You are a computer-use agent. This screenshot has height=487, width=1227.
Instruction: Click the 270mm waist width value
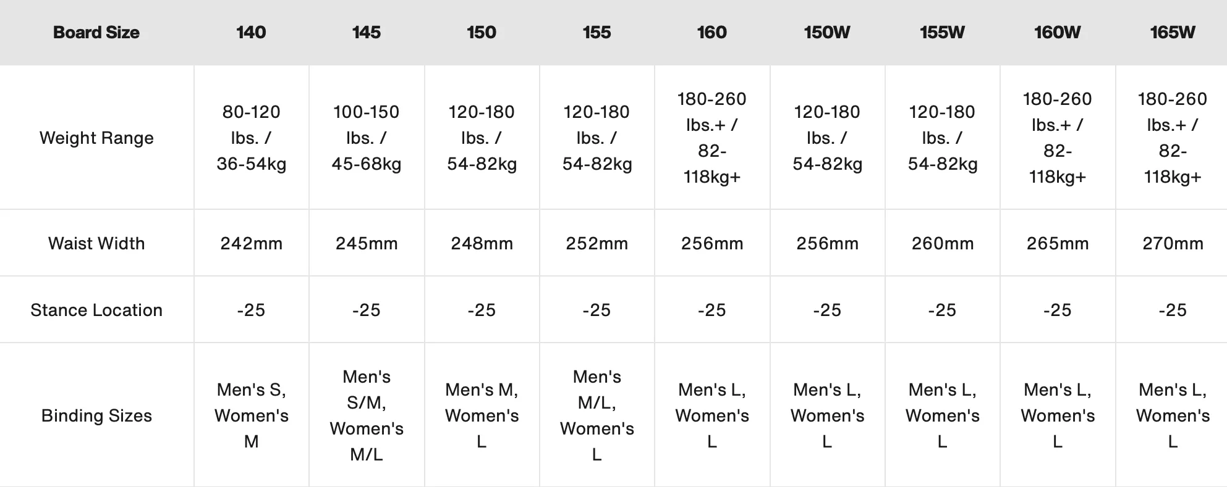pos(1173,243)
